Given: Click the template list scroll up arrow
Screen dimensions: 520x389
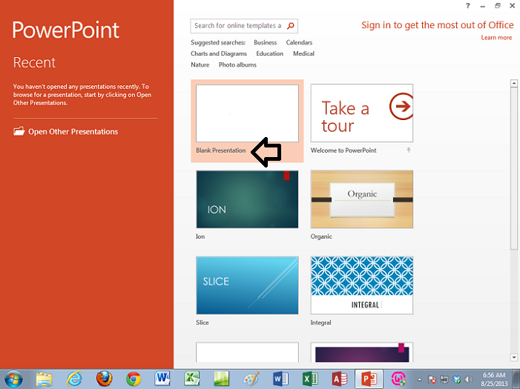Looking at the screenshot, I should (x=514, y=83).
